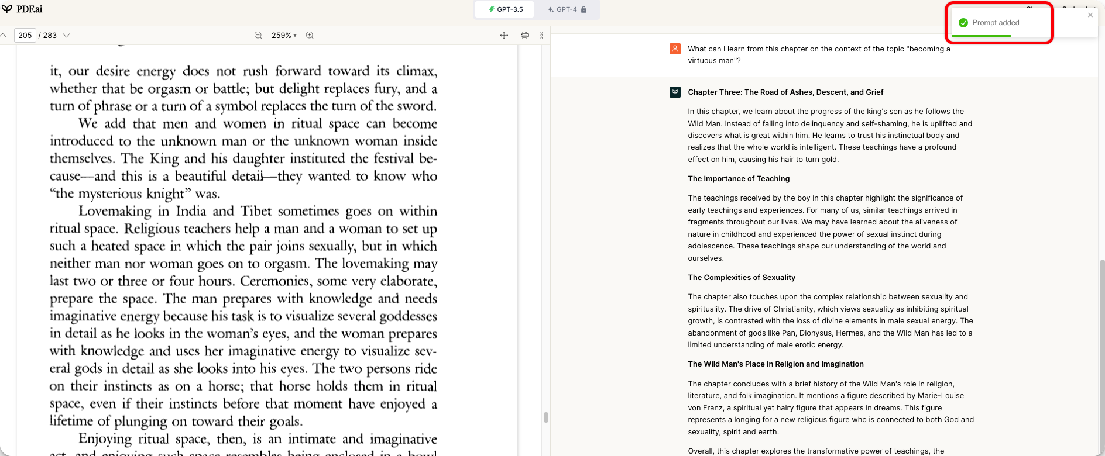Go to next page with down chevron
The height and width of the screenshot is (456, 1105).
click(67, 35)
